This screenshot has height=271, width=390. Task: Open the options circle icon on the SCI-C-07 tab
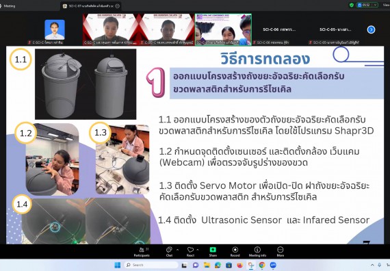coord(118,6)
